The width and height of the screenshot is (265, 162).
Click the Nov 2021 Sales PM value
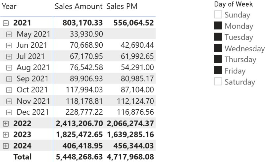[135, 101]
